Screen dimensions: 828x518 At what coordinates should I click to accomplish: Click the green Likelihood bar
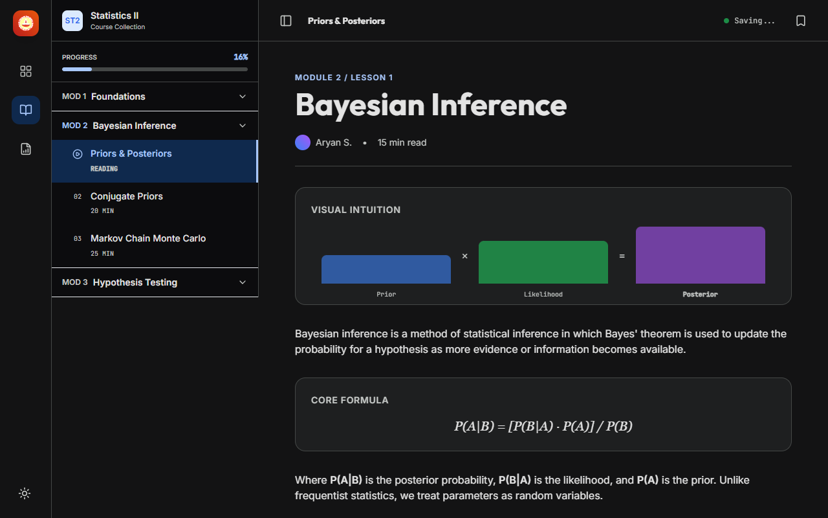(x=543, y=262)
